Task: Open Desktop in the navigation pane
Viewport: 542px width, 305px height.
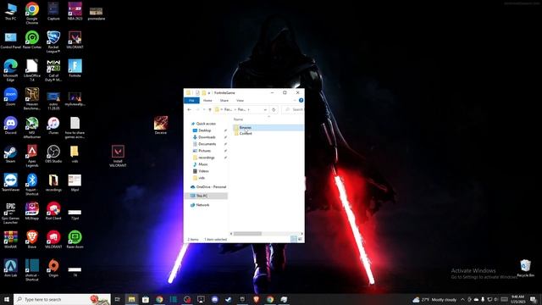Action: (202, 130)
